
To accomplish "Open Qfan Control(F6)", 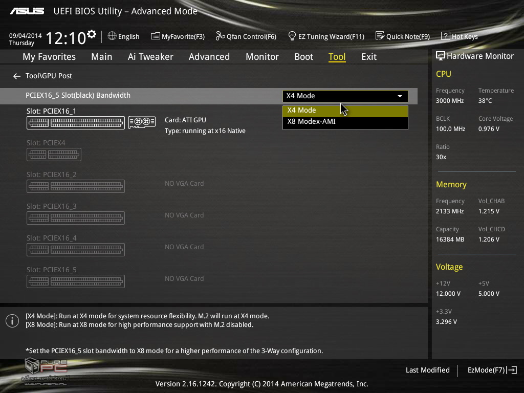I will coord(246,36).
